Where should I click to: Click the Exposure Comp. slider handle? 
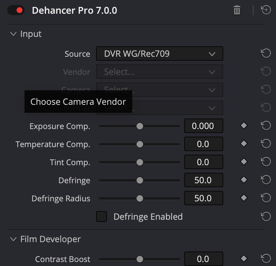(140, 126)
